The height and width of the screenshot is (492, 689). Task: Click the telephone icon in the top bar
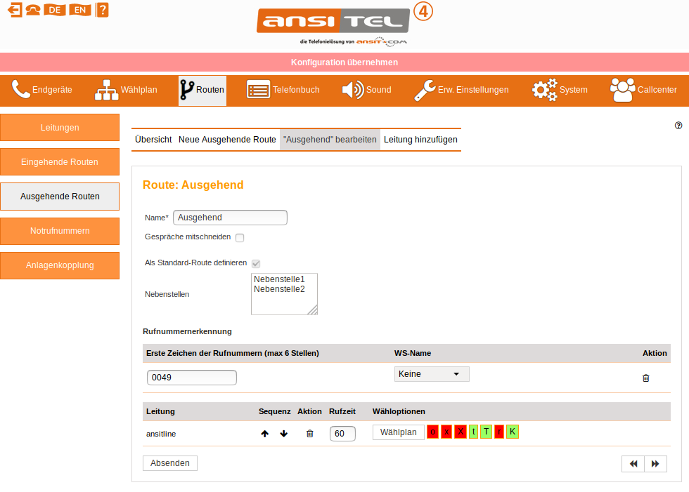pyautogui.click(x=32, y=10)
